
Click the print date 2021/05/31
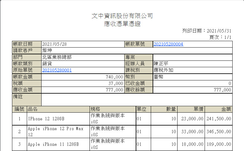219,31
